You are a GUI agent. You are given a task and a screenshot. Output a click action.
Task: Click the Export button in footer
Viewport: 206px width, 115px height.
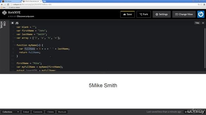[x=200, y=112]
